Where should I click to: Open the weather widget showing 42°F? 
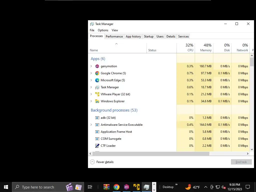193,187
